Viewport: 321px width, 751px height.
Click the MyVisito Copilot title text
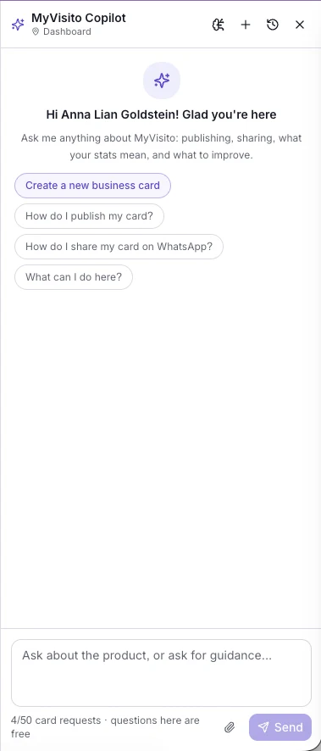click(x=79, y=18)
